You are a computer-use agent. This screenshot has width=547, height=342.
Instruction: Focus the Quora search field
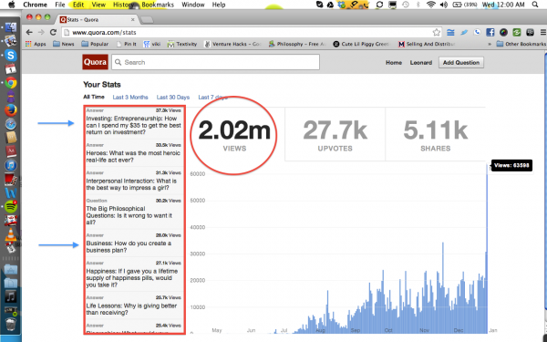pyautogui.click(x=215, y=62)
